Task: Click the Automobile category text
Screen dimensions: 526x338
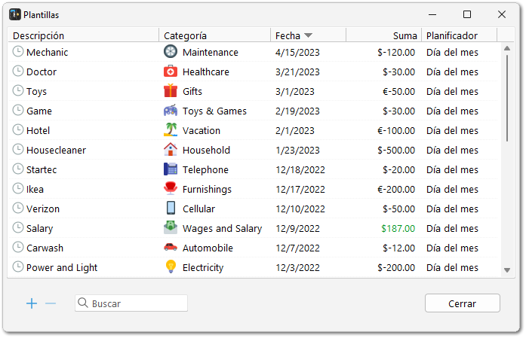Action: (208, 248)
